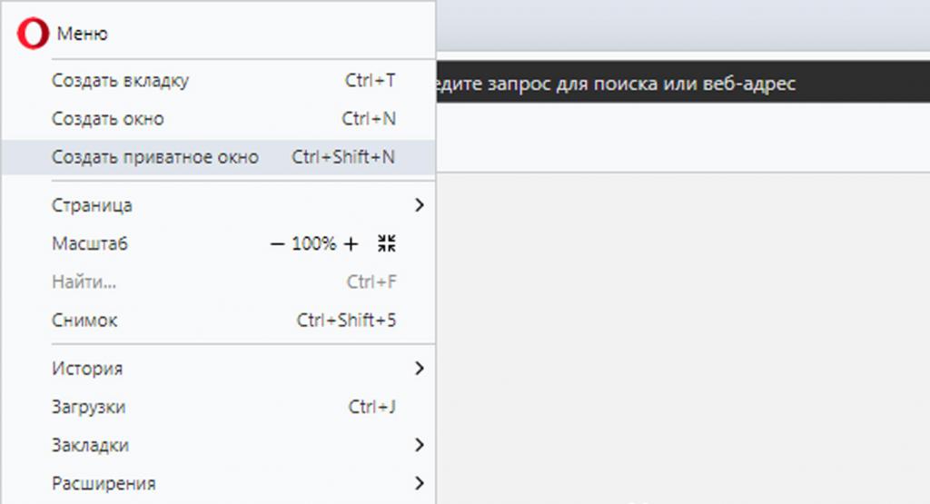Open the Страница menu entry
Screen dimensions: 930x504
tap(219, 205)
